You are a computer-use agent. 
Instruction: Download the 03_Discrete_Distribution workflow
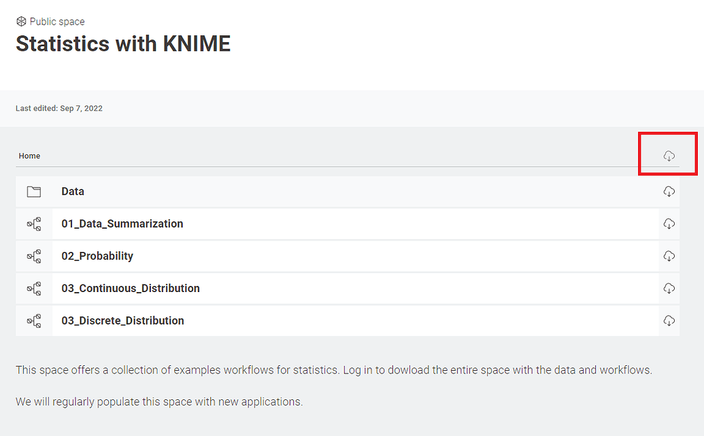(669, 321)
